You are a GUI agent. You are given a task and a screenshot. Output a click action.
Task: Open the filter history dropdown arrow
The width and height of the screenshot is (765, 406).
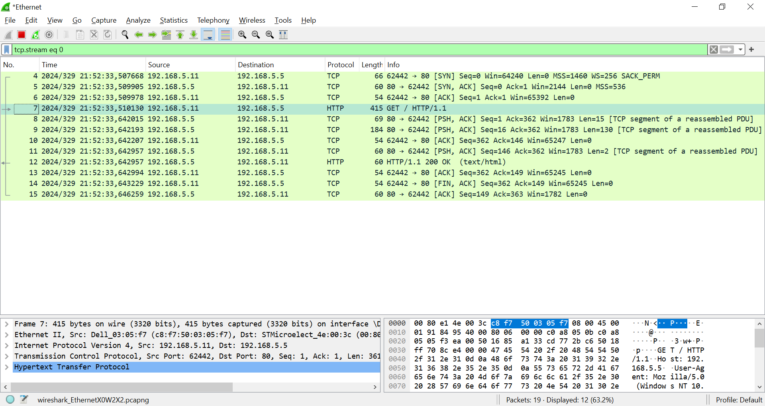tap(740, 49)
